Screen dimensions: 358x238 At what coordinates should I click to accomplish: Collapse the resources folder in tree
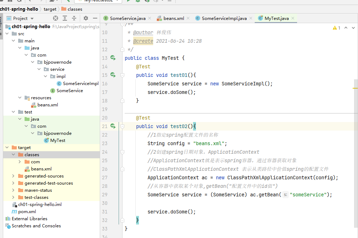click(20, 98)
